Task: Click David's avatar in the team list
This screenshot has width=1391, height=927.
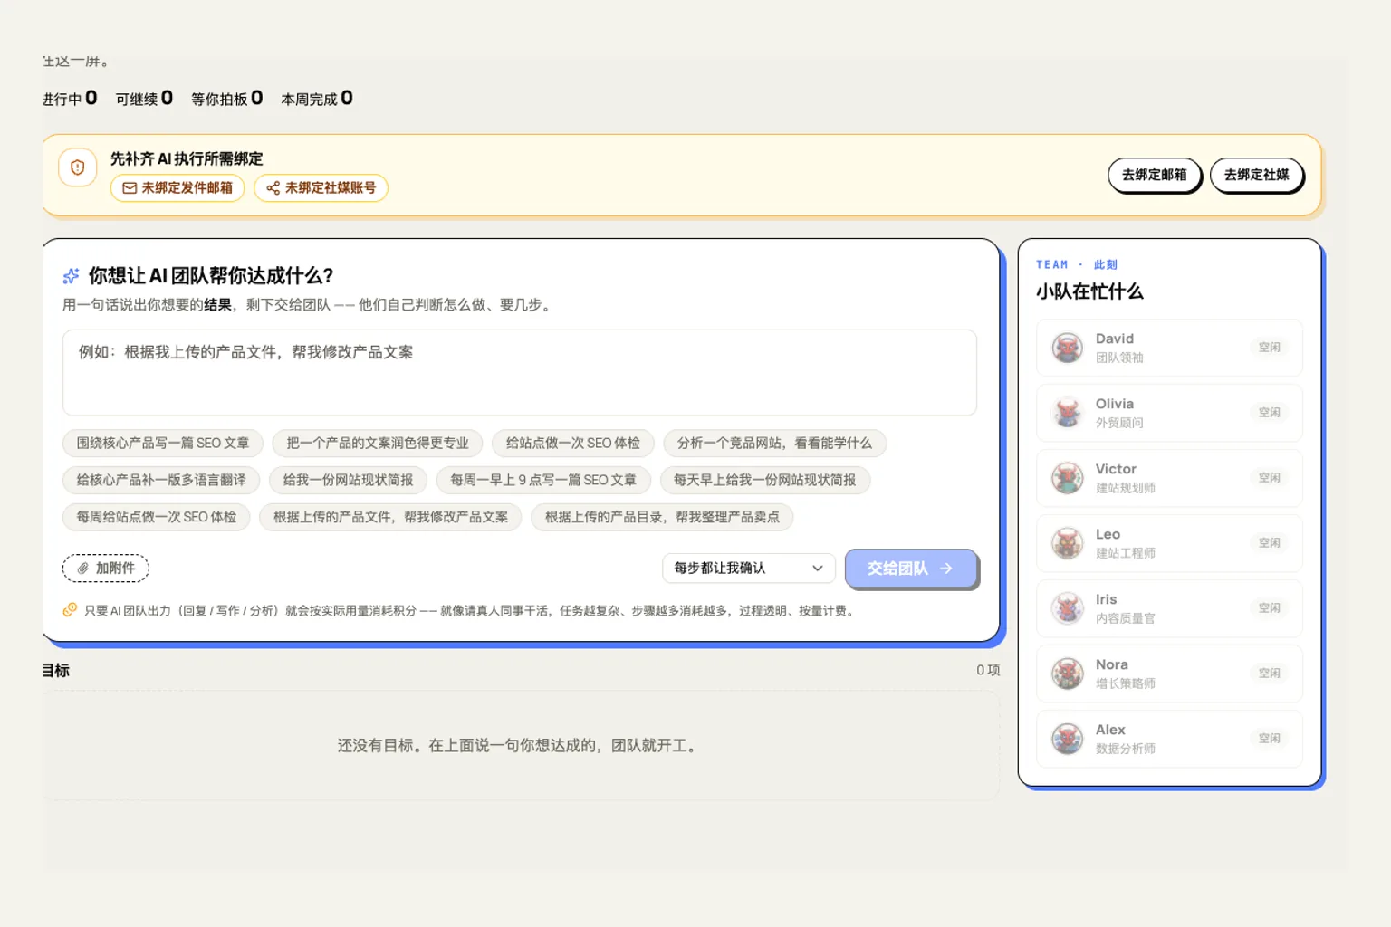Action: click(1068, 348)
